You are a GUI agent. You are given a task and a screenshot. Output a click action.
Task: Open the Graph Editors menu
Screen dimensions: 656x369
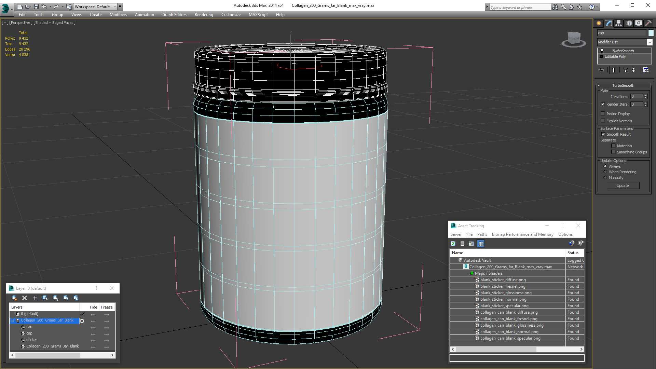tap(174, 15)
